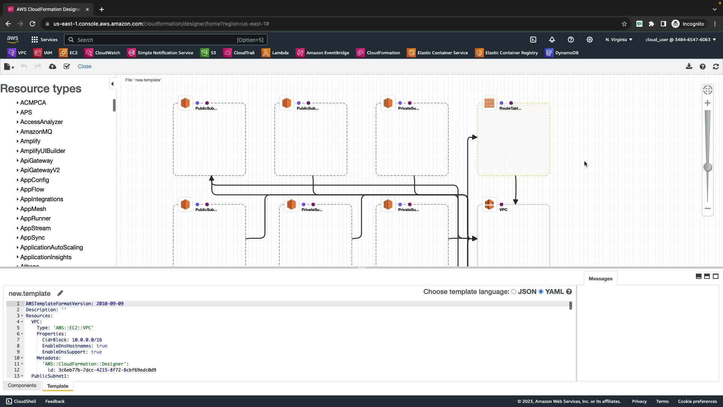Click the Refresh diagram icon

[x=716, y=66]
